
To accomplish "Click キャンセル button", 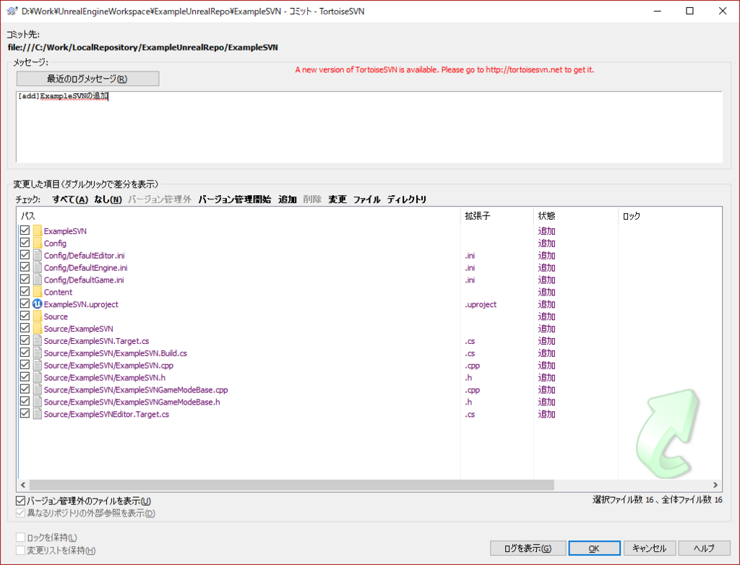I will 650,548.
